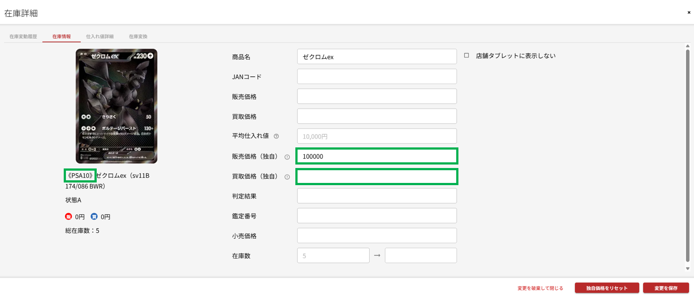
Task: Click the JANコード field label
Action: coord(247,77)
